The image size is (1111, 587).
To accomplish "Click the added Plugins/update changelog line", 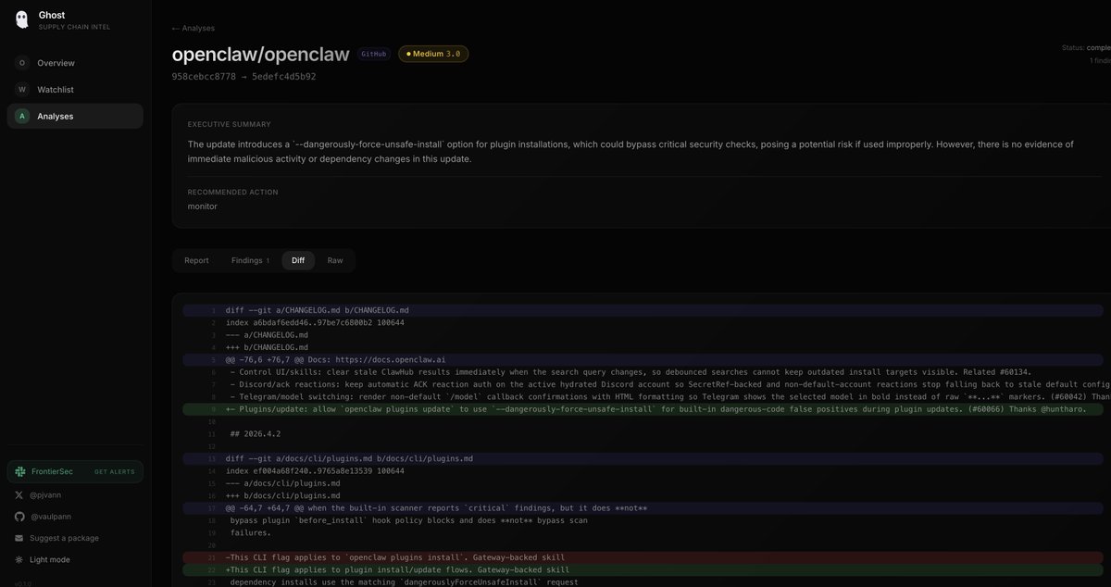I will tap(643, 408).
